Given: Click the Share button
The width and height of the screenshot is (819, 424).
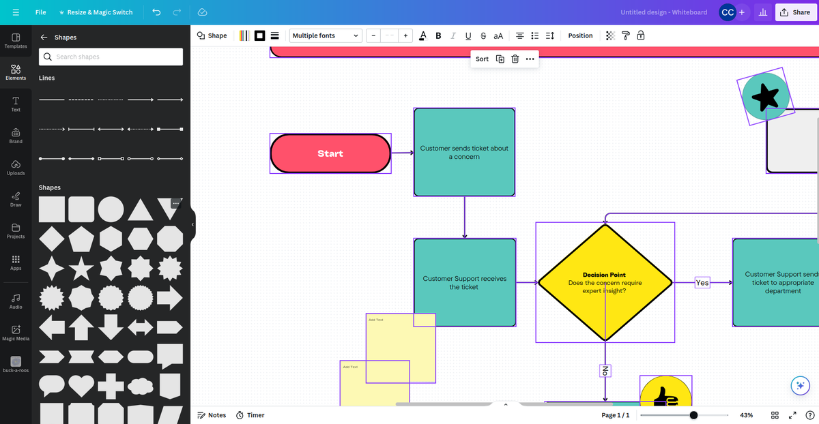Looking at the screenshot, I should point(795,12).
